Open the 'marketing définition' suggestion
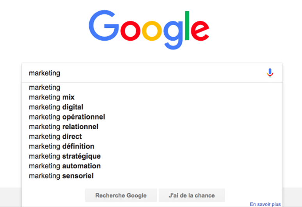 point(61,146)
